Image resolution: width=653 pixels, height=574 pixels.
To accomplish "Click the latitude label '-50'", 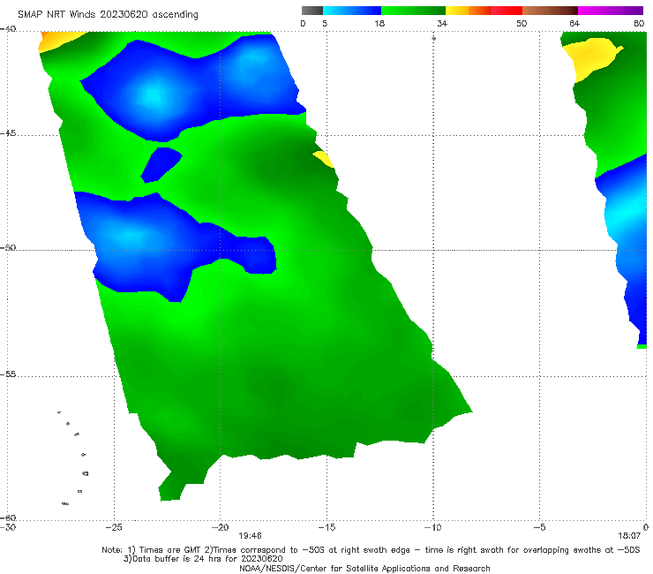I will point(8,247).
